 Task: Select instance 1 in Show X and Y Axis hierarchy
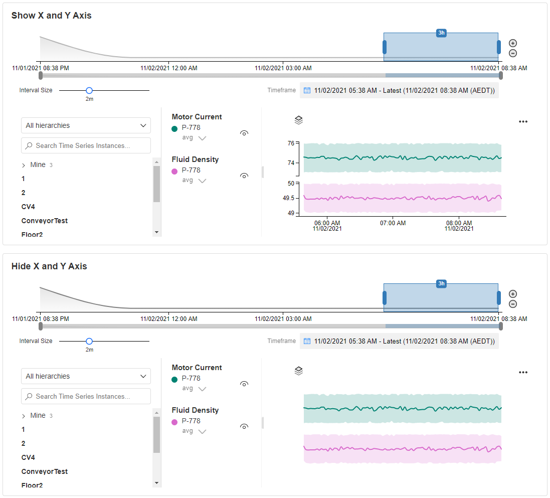tap(23, 179)
